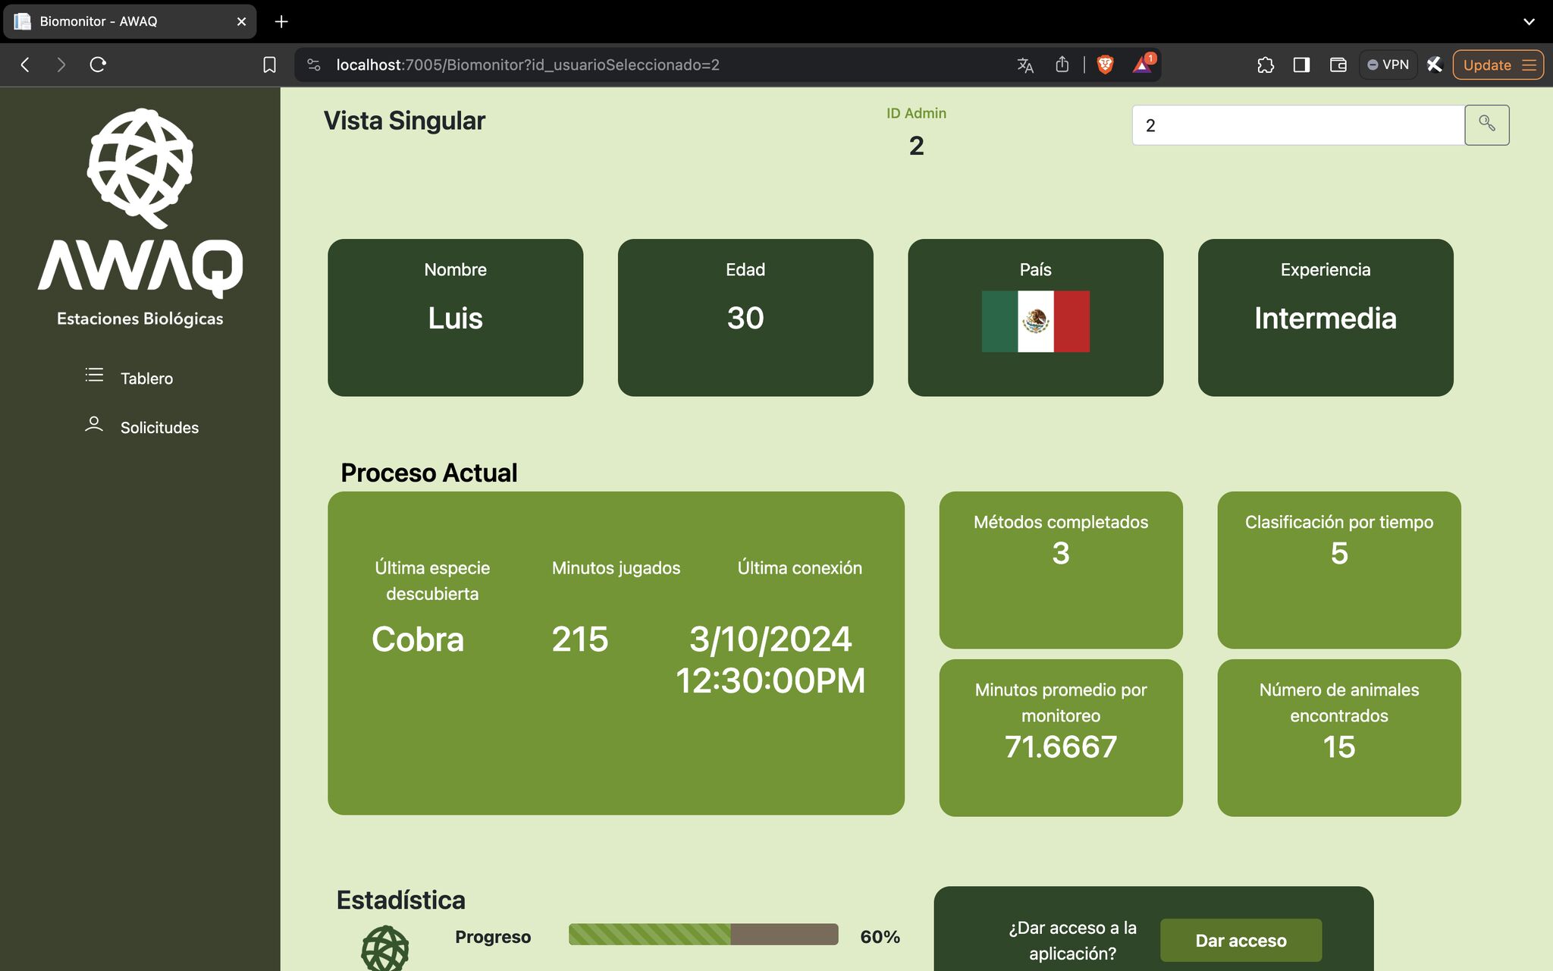Screen dimensions: 1553x971
Task: Click the pinned extension icon beside VPN
Action: click(x=1433, y=64)
